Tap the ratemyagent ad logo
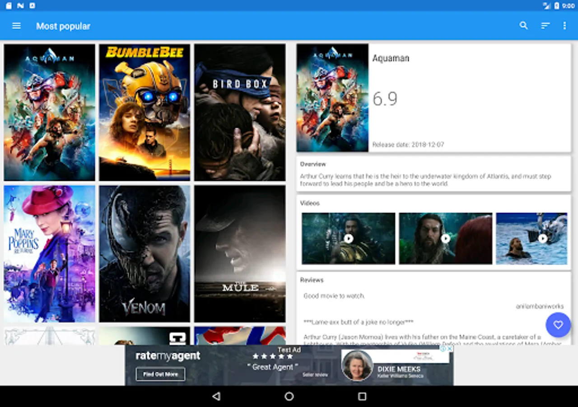Screen dimensions: 578x407 [168, 356]
